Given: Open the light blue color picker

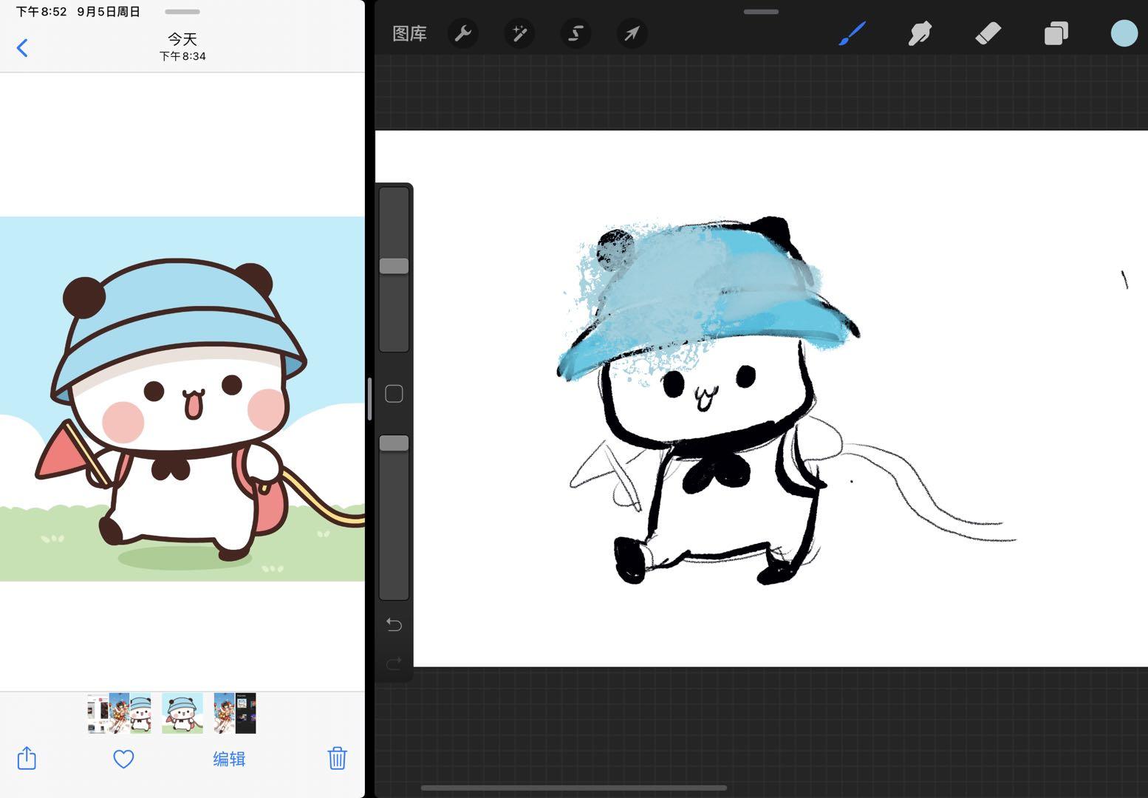Looking at the screenshot, I should 1124,34.
